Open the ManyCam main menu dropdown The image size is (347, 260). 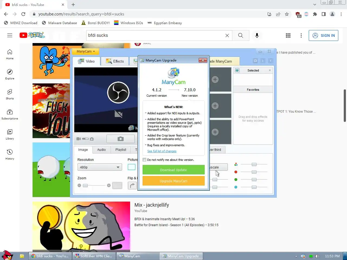tap(86, 51)
